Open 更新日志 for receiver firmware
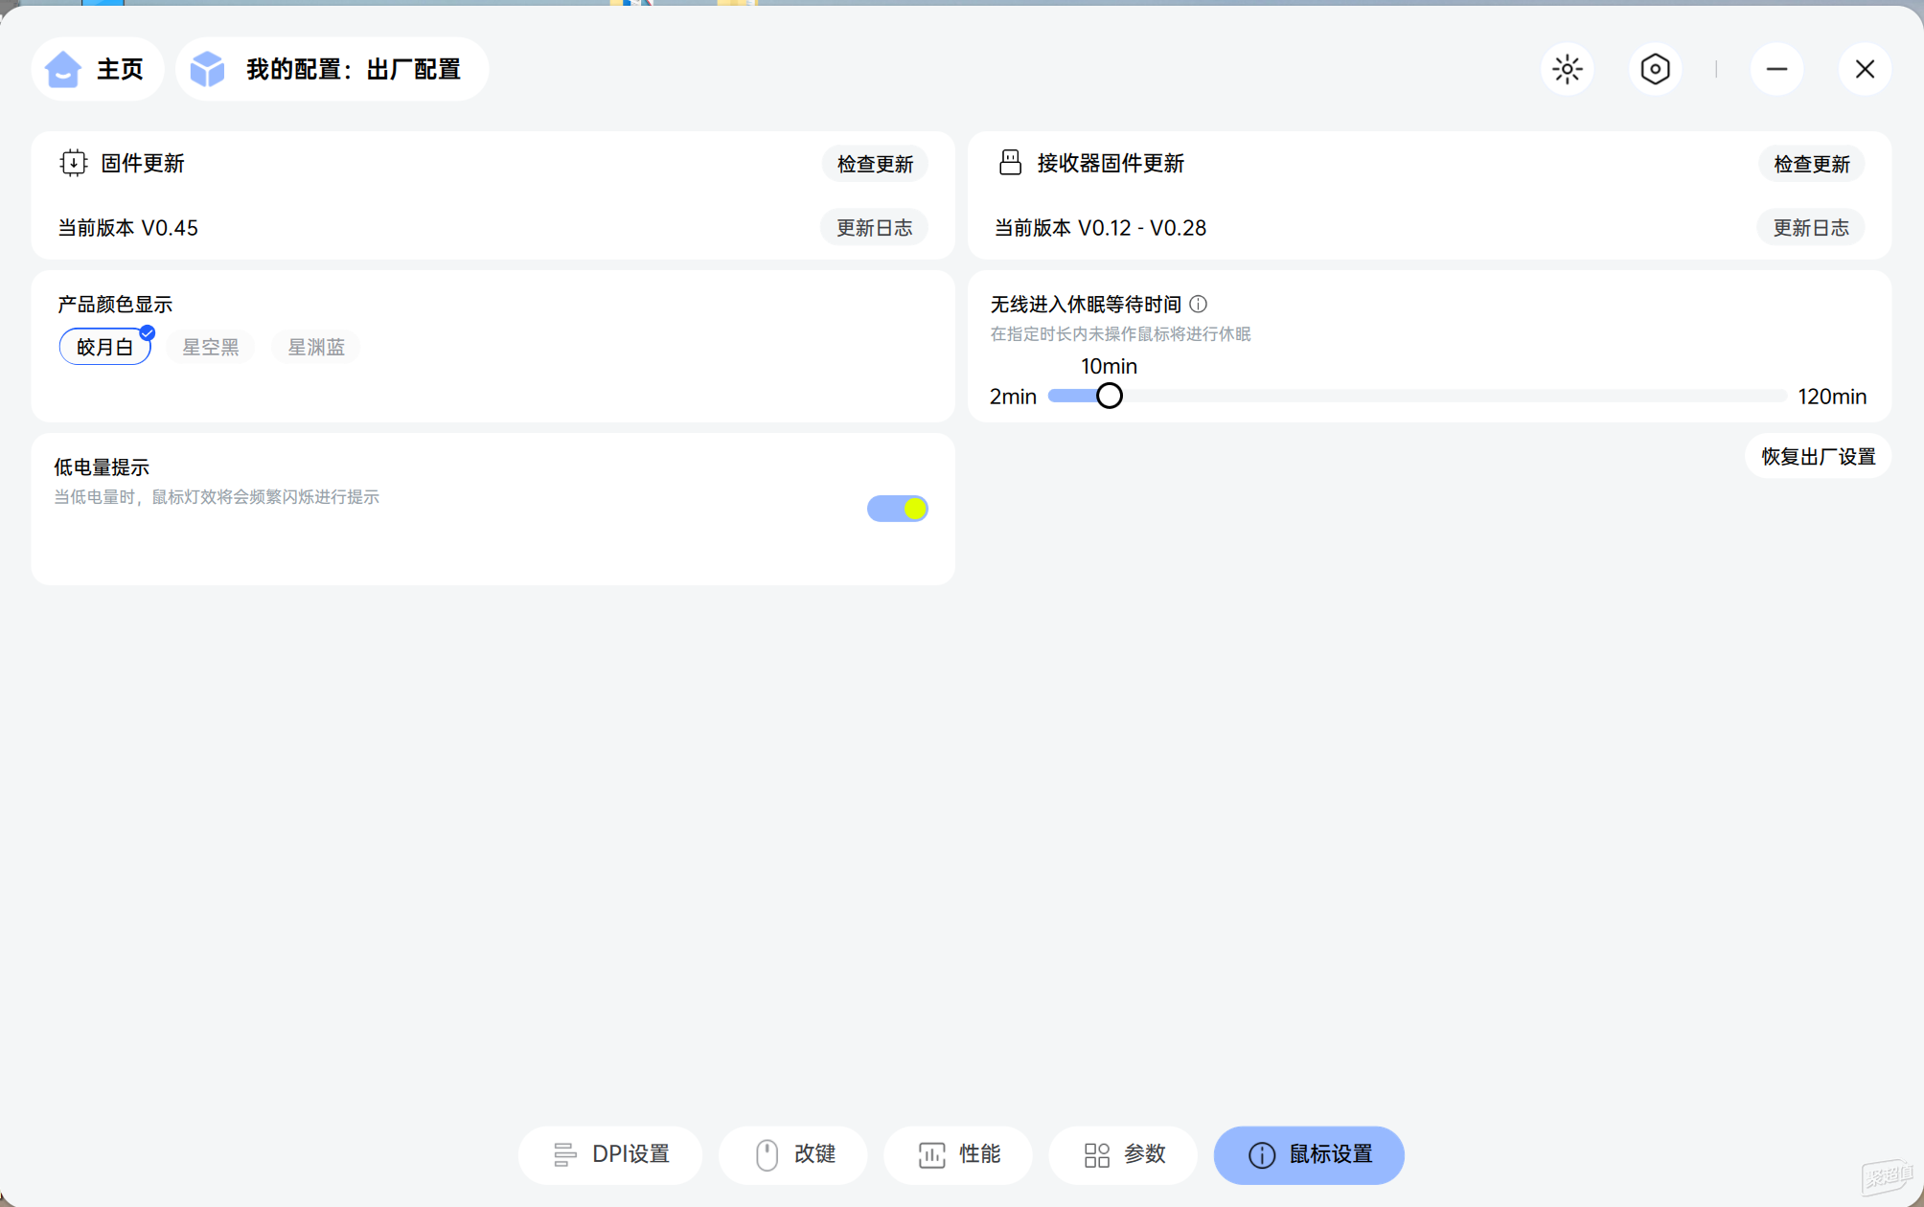 click(x=1810, y=228)
